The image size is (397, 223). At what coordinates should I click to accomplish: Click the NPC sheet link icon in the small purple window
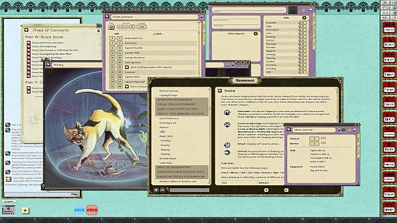click(x=288, y=129)
